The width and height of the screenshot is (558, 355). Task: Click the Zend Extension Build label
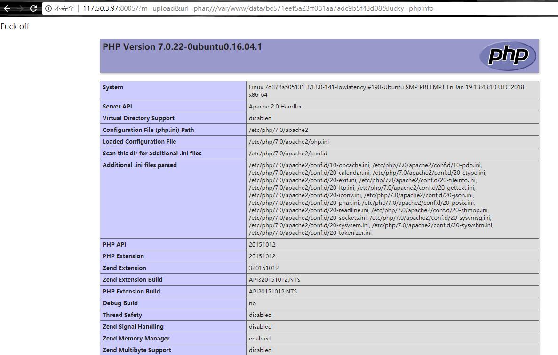(132, 280)
